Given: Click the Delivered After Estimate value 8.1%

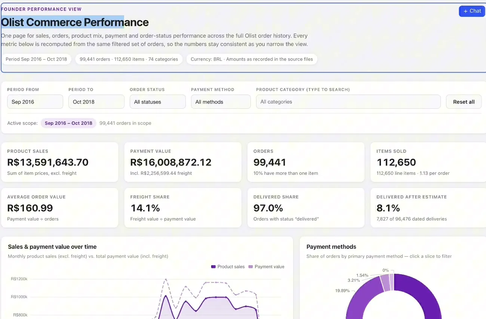Looking at the screenshot, I should click(388, 208).
